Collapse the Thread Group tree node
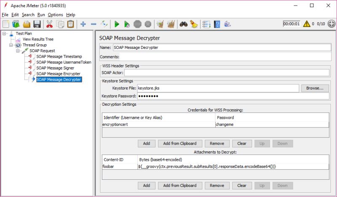 pos(11,45)
